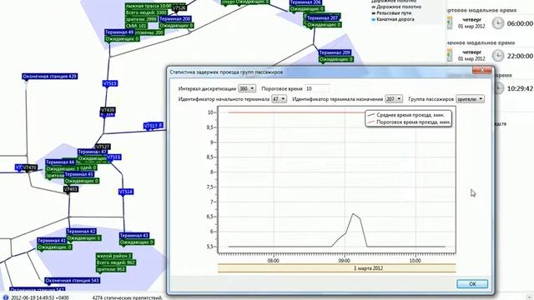Click the Терминал 209 map label

tap(335, 52)
